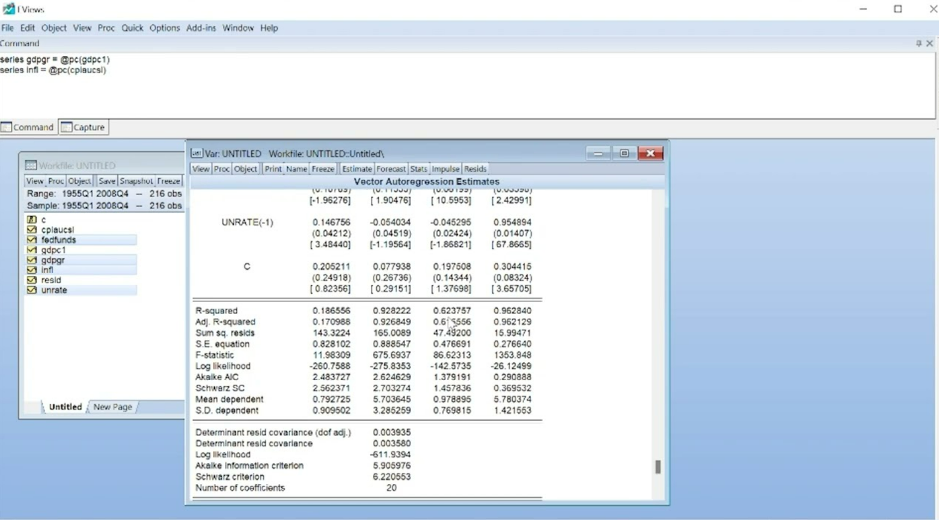Switch to the Command tab
Viewport: 939px width, 520px height.
pyautogui.click(x=28, y=127)
